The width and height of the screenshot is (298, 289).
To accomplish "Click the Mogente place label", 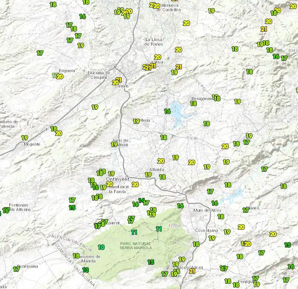I will (32, 144).
